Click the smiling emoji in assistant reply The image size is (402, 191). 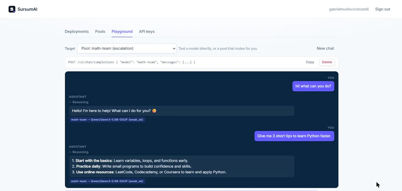(x=154, y=111)
